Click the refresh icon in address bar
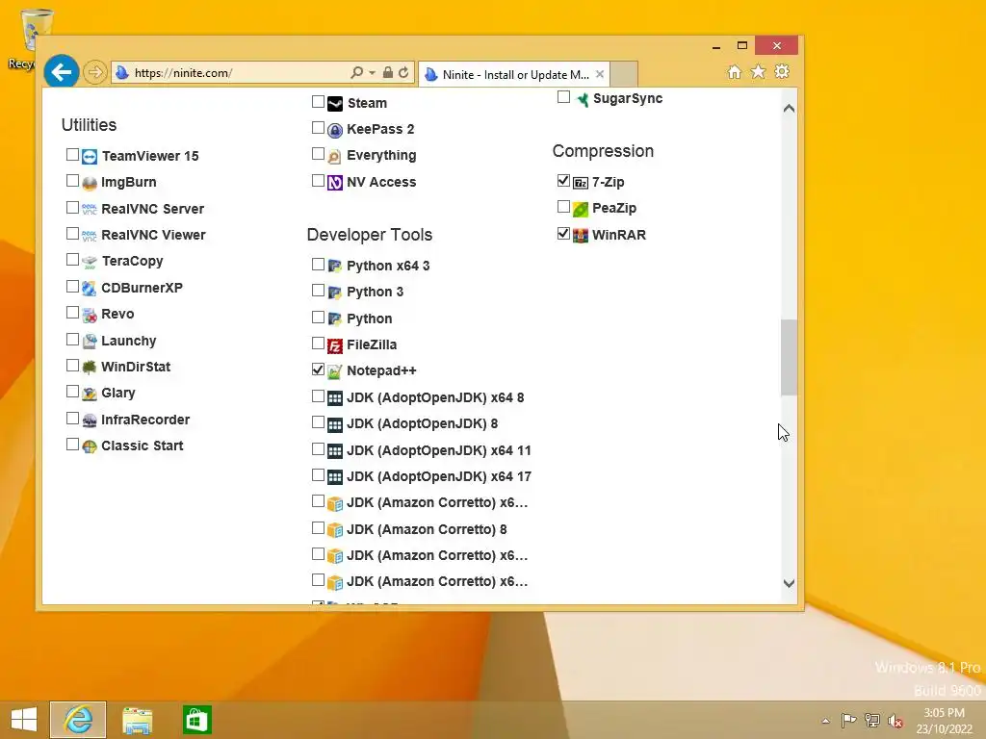986x739 pixels. coord(403,72)
